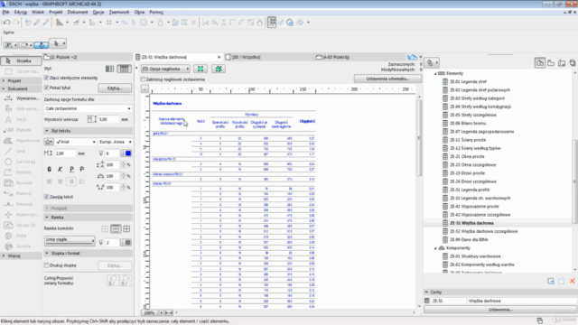Image resolution: width=578 pixels, height=325 pixels.
Task: Click Ustawienia schematu button
Action: (x=387, y=79)
